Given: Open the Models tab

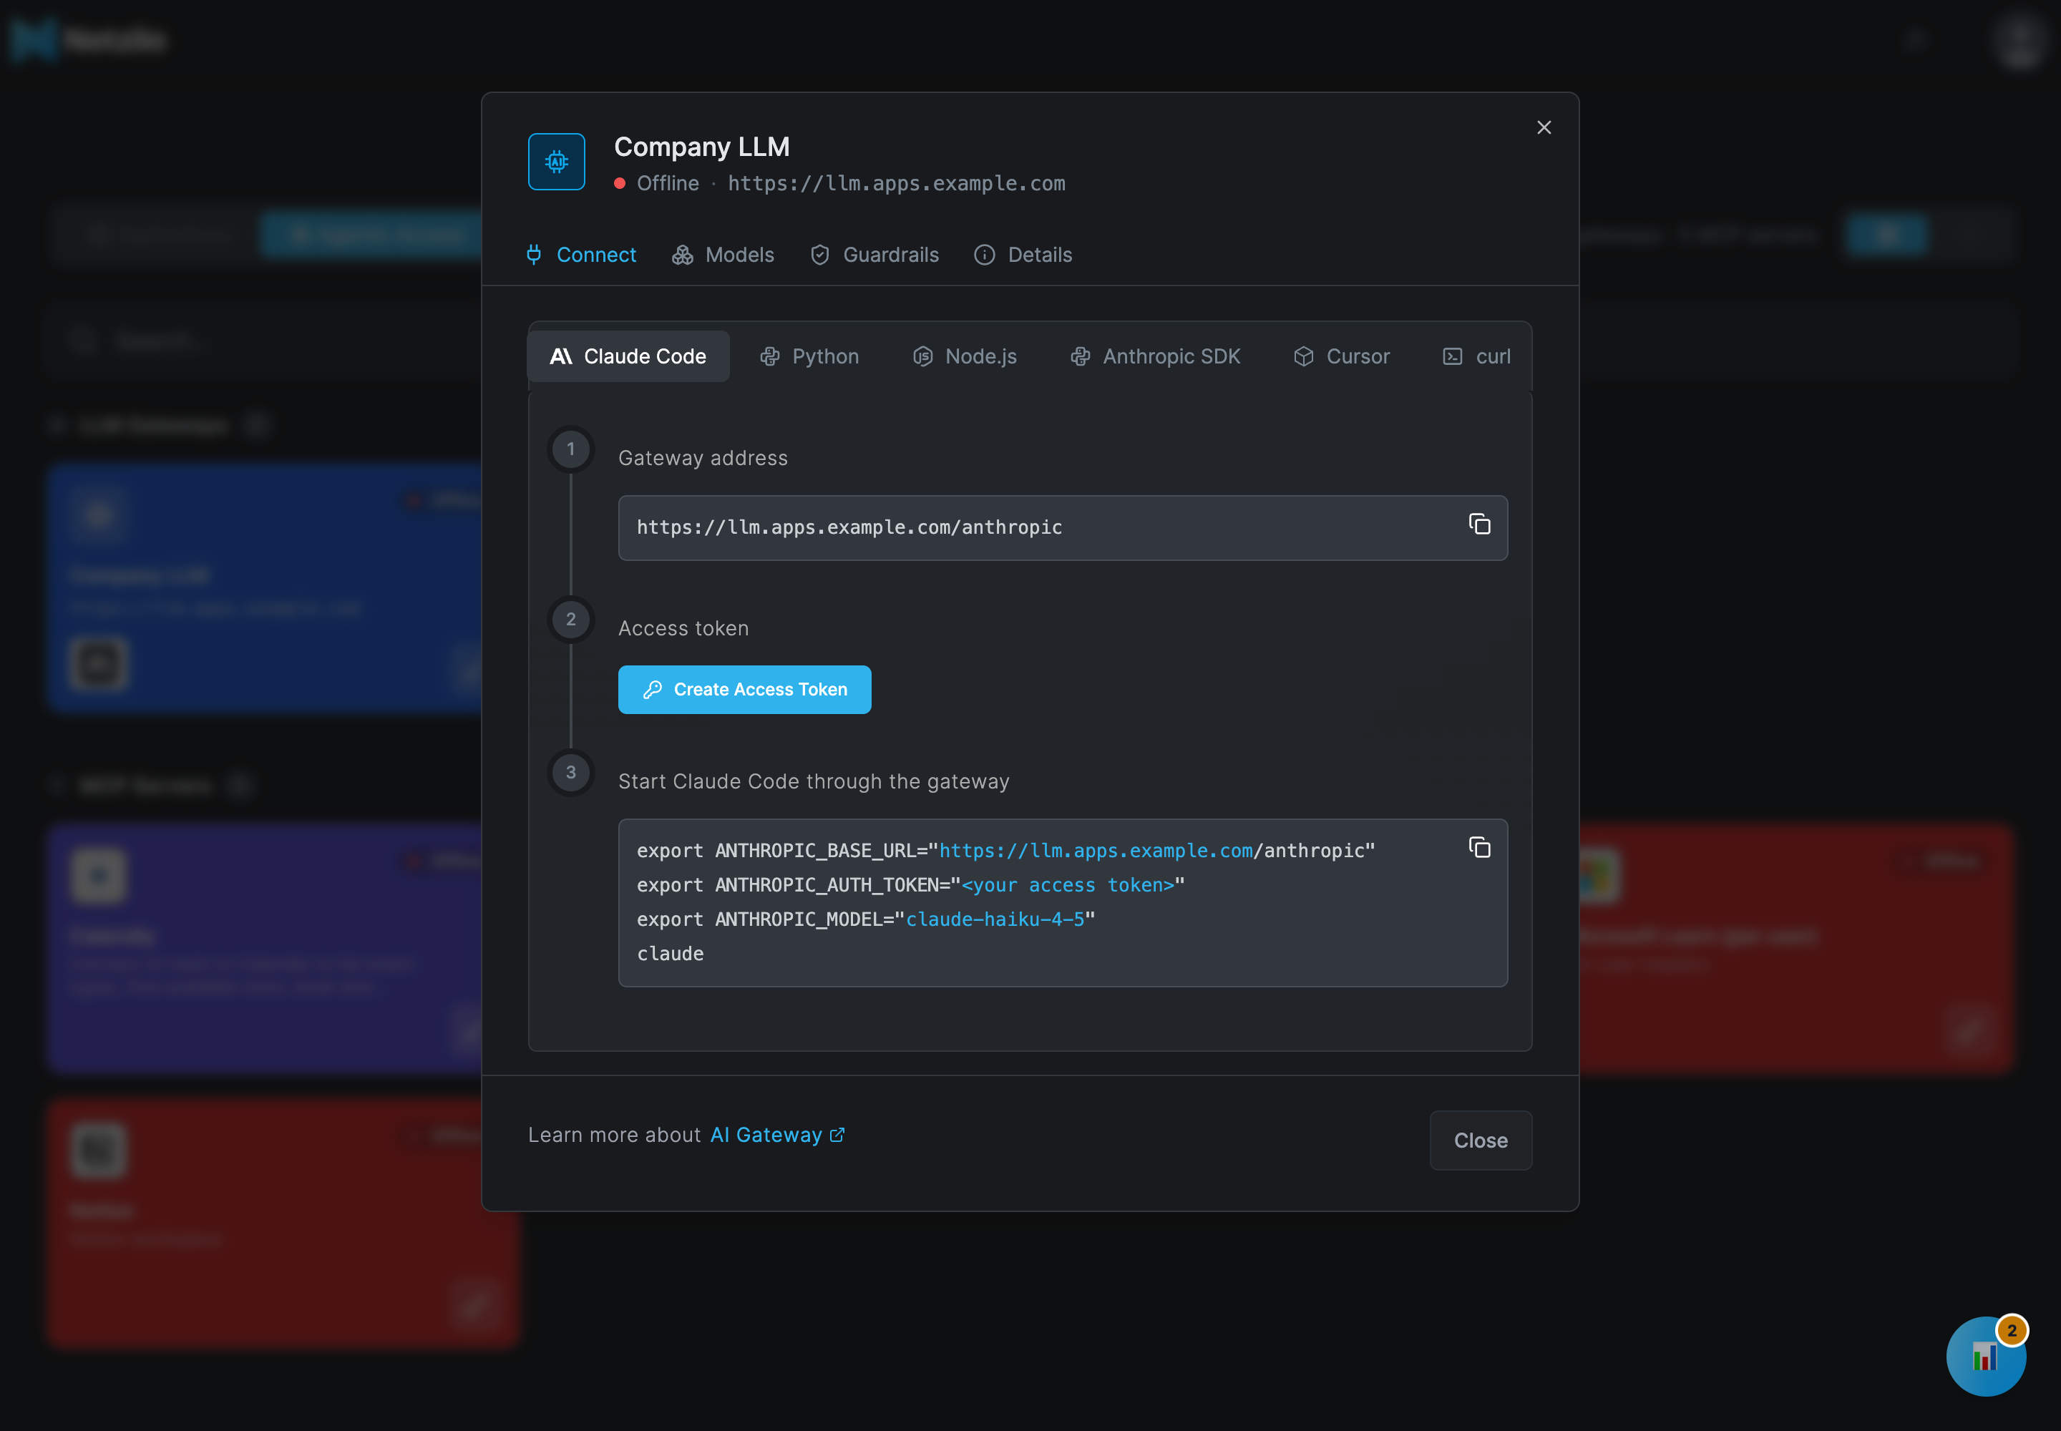Looking at the screenshot, I should 723,255.
